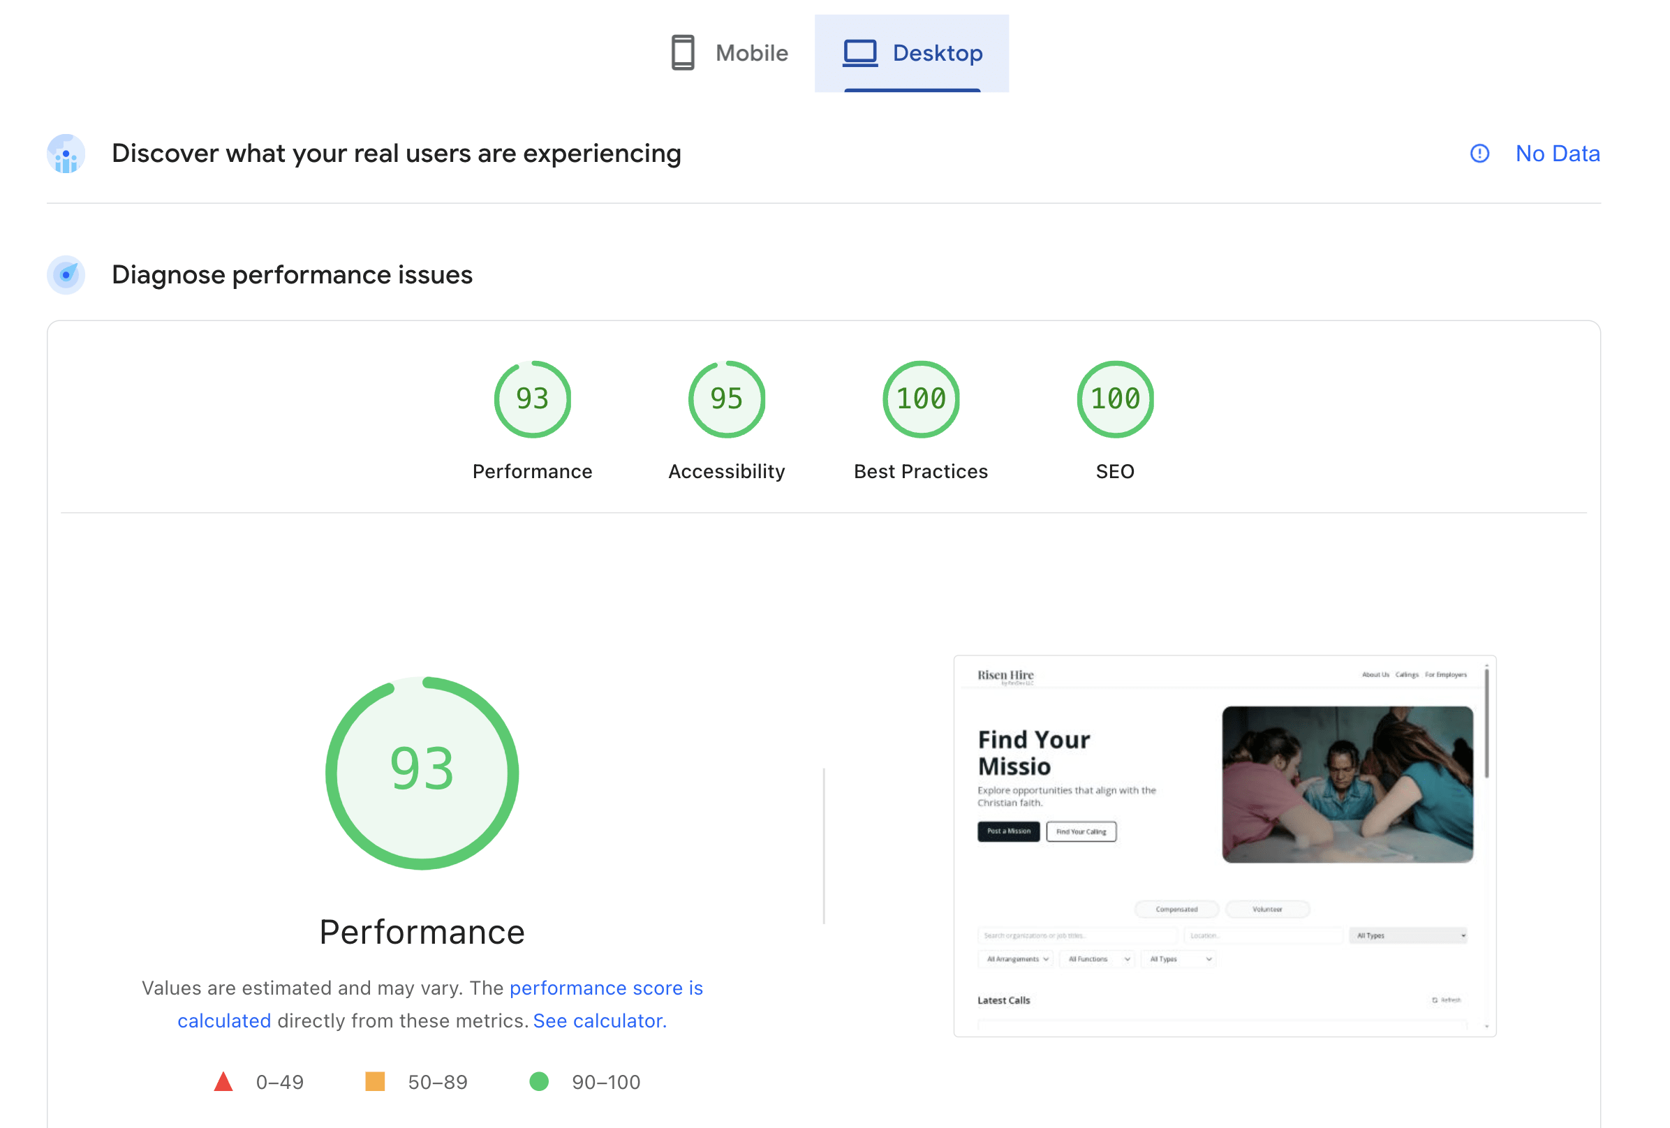Viewport: 1670px width, 1128px height.
Task: Click the 100 SEO gauge
Action: (x=1114, y=399)
